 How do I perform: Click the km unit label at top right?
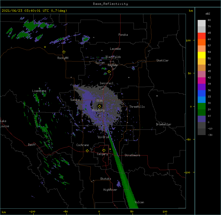[191, 11]
